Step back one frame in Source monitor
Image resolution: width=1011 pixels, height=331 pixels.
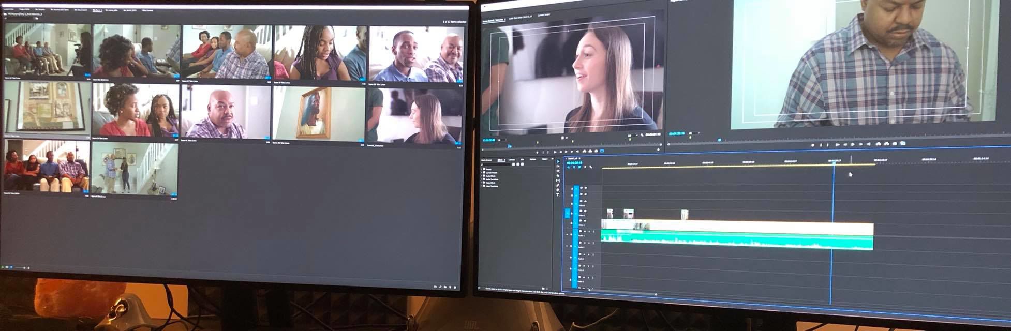point(561,152)
